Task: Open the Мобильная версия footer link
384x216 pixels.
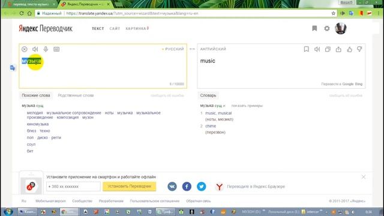Action: click(x=50, y=201)
